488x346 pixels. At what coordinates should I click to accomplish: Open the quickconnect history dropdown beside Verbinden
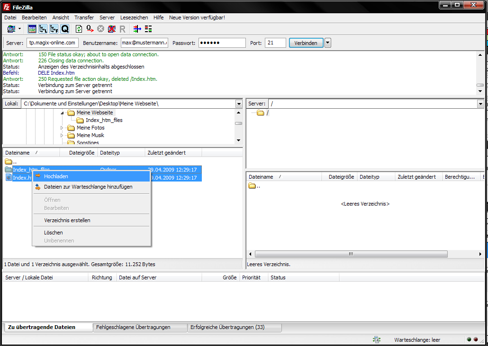click(328, 43)
